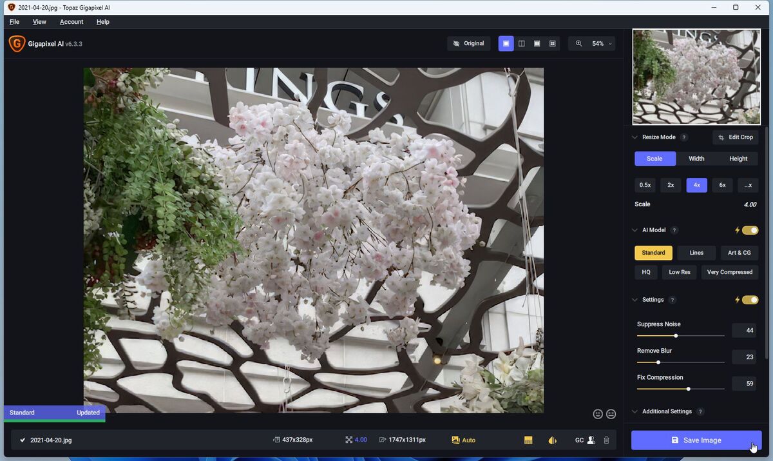
Task: Click the AI Model lightning bolt icon
Action: (738, 230)
